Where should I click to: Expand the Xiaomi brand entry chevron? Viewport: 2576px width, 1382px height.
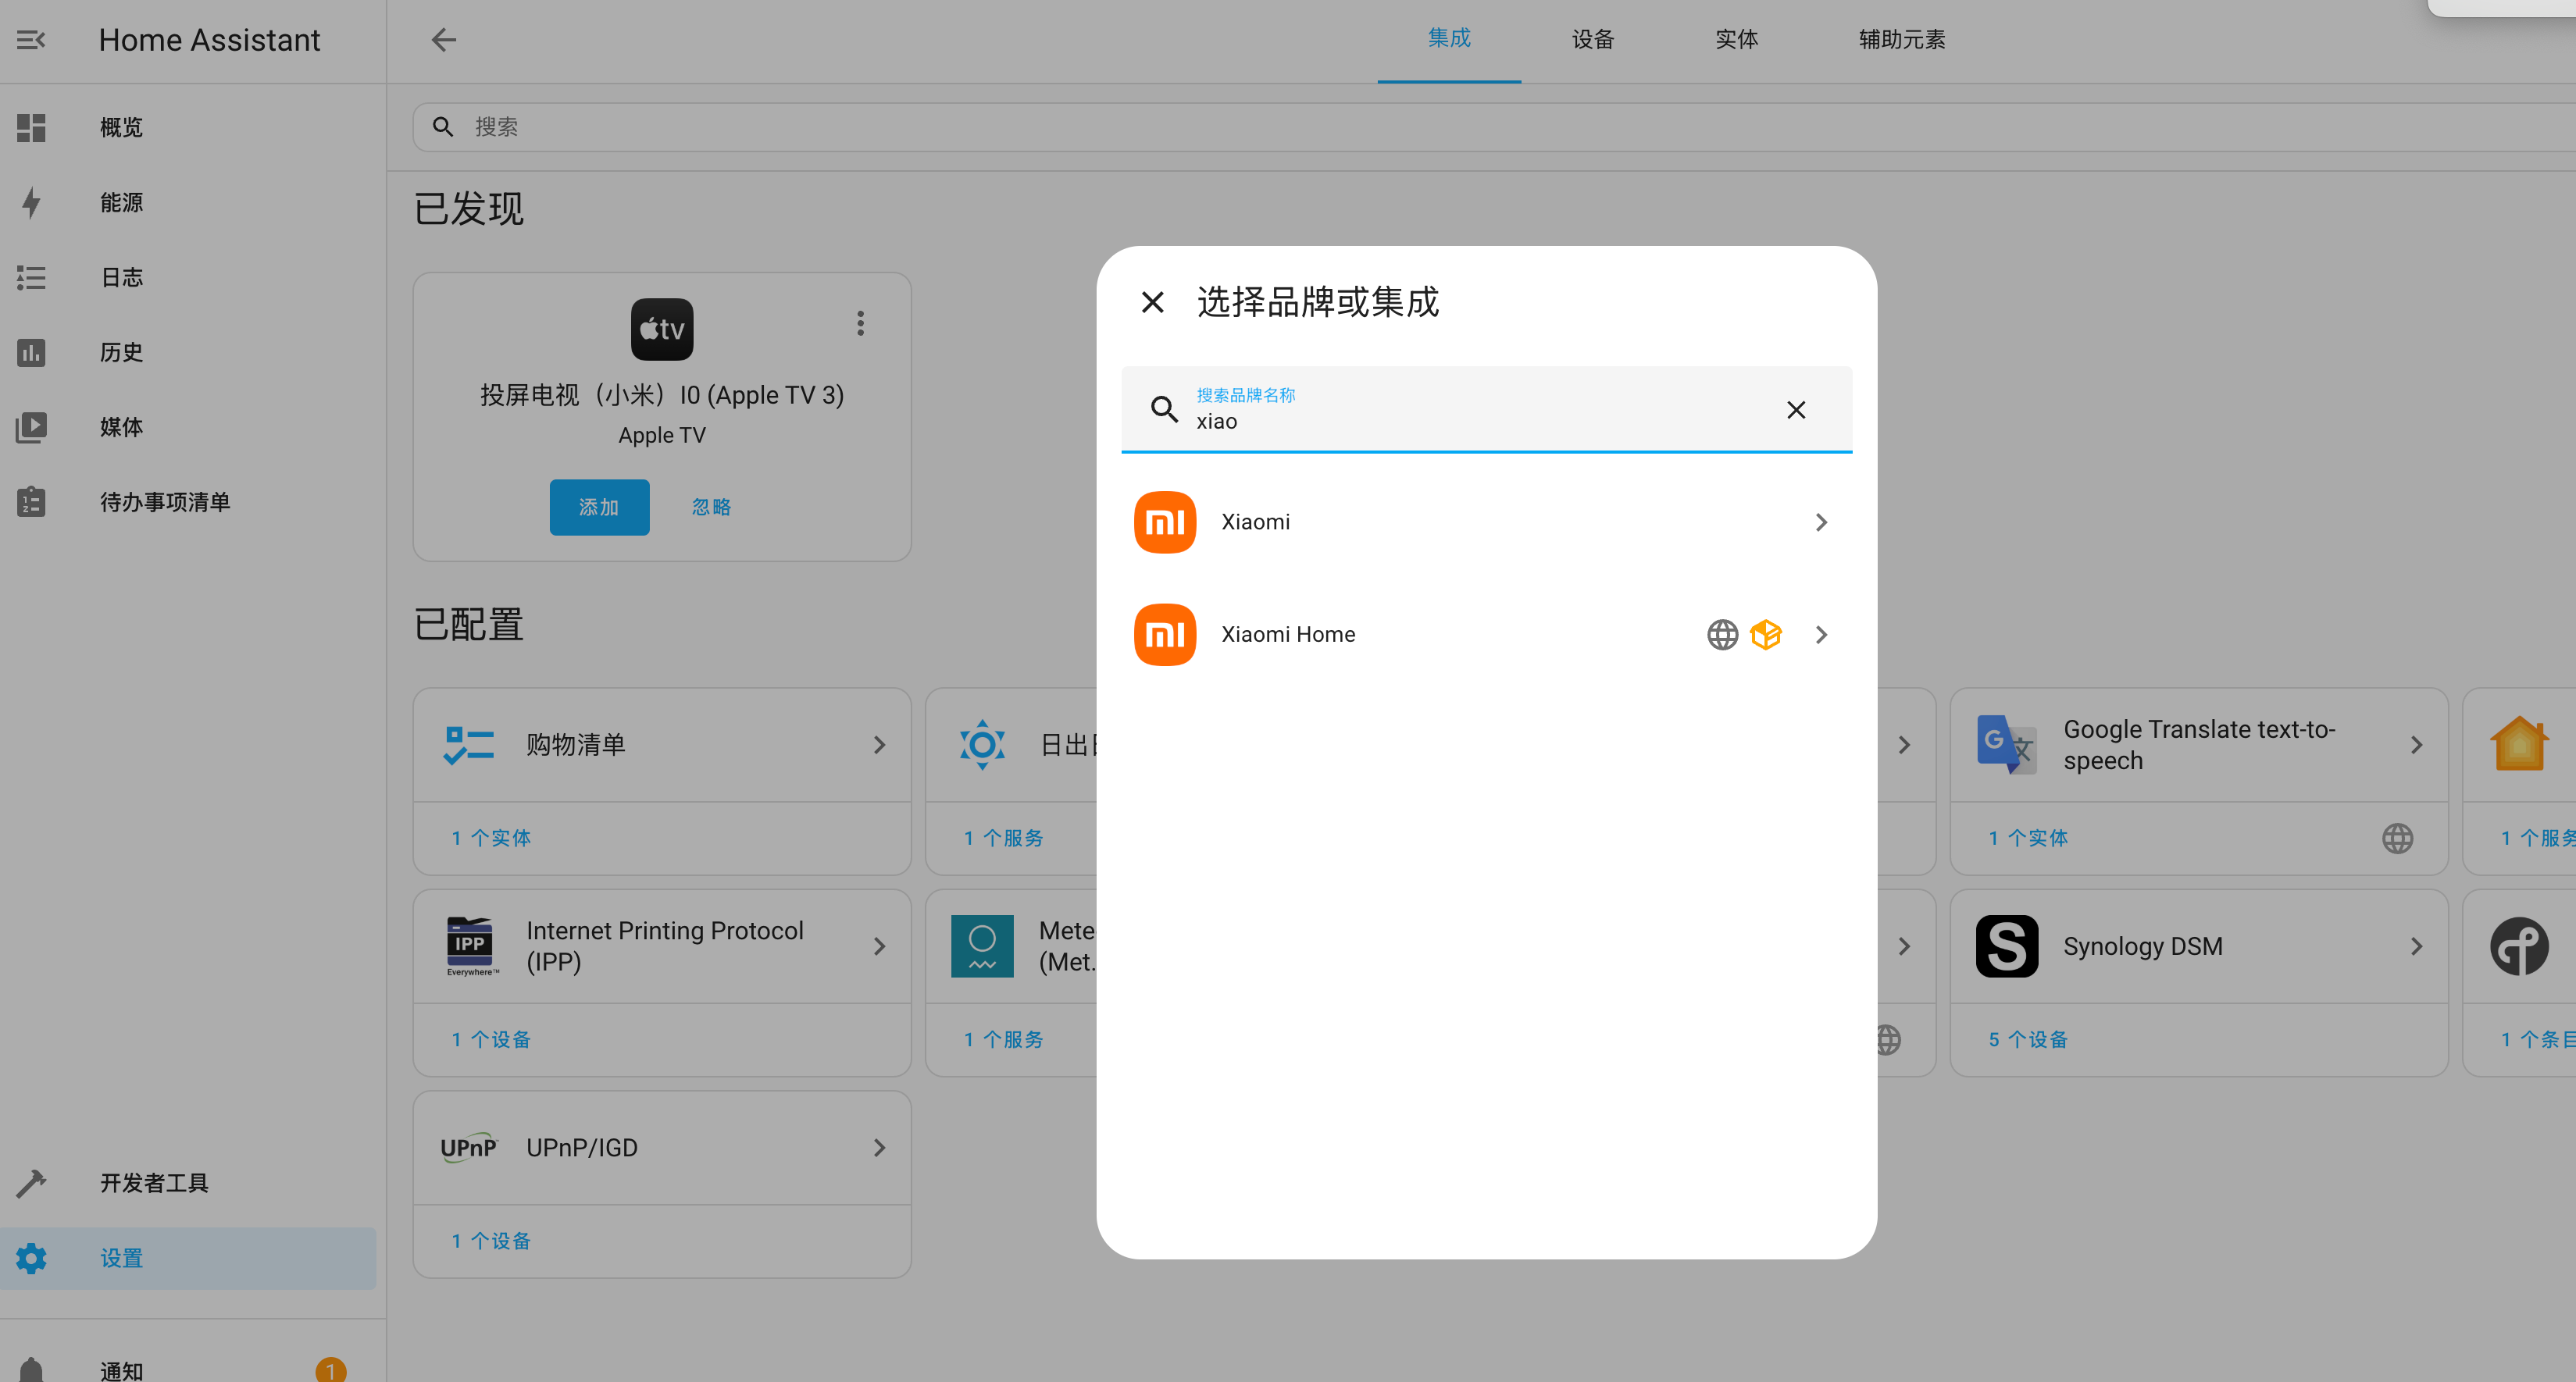click(x=1821, y=522)
